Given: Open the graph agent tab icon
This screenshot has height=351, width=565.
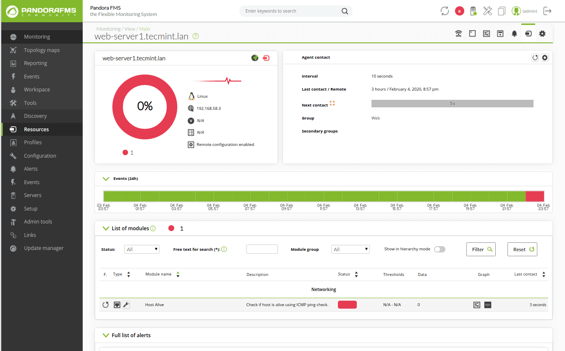Looking at the screenshot, I should point(487,34).
